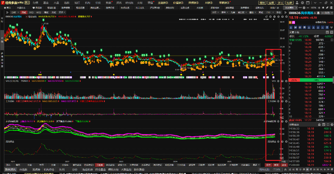Viewport: 334px width, 174px height.
Task: Click the 学习 button
Action: point(280,3)
